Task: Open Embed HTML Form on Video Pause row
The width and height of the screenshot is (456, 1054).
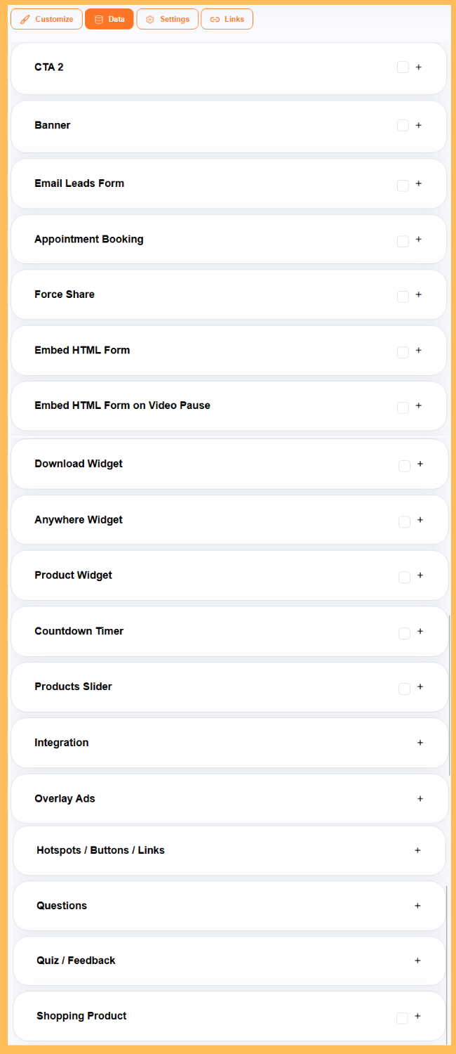Action: click(x=229, y=406)
